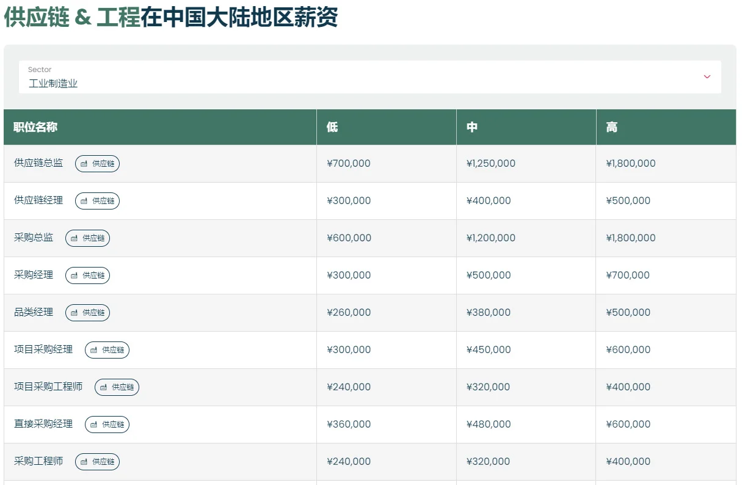Click the salary icon beside 直接采购经理
This screenshot has height=485, width=742.
pos(93,424)
